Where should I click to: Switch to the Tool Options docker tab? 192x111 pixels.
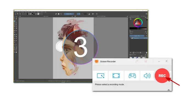coord(143,16)
